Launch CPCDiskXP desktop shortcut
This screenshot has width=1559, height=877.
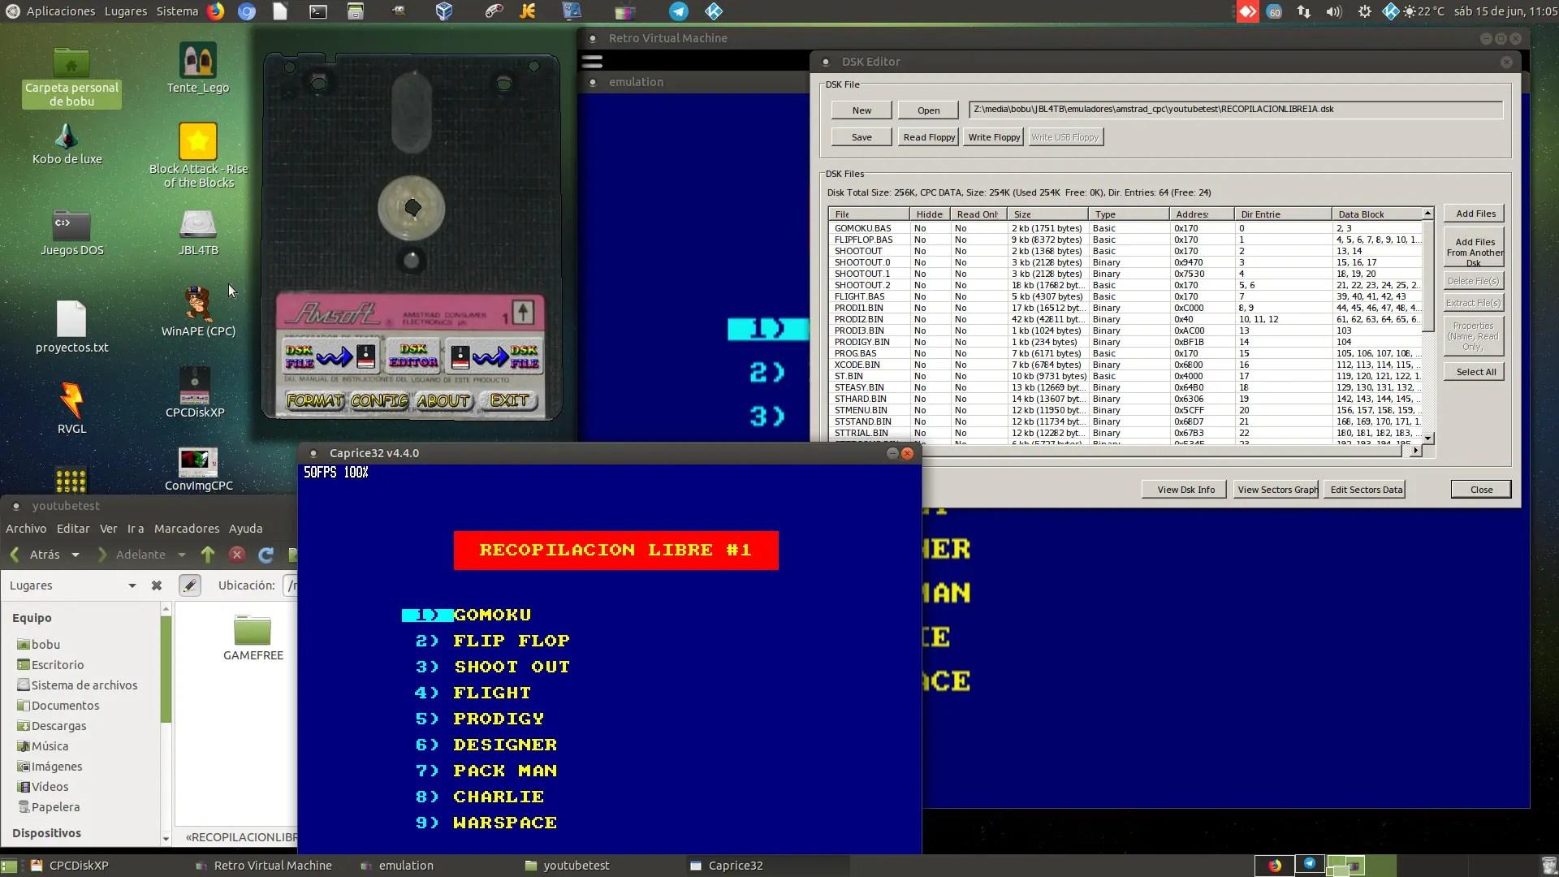(195, 392)
